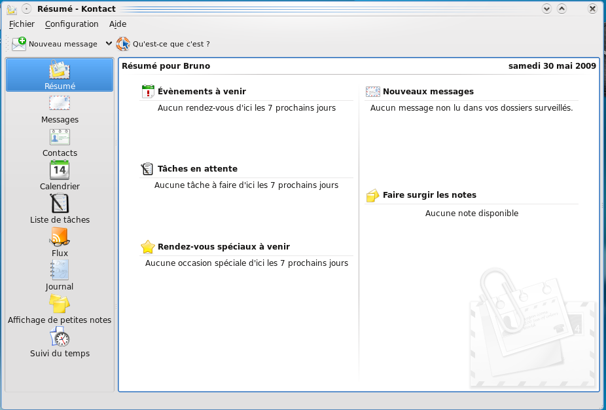
Task: Open the Fichier menu
Action: 22,24
